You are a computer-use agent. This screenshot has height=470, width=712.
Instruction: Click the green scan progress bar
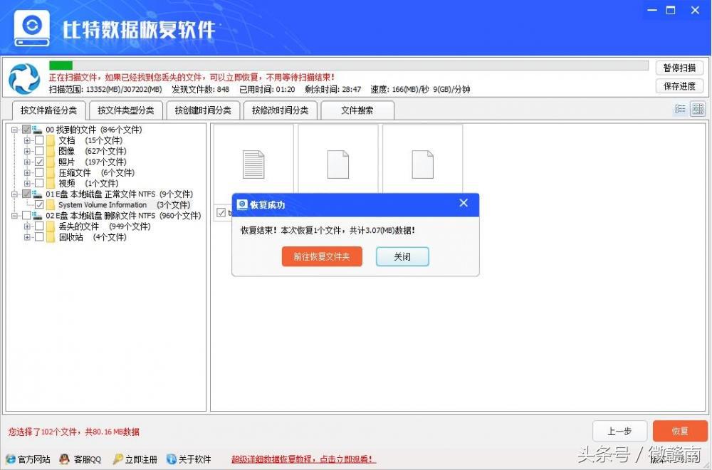point(61,64)
